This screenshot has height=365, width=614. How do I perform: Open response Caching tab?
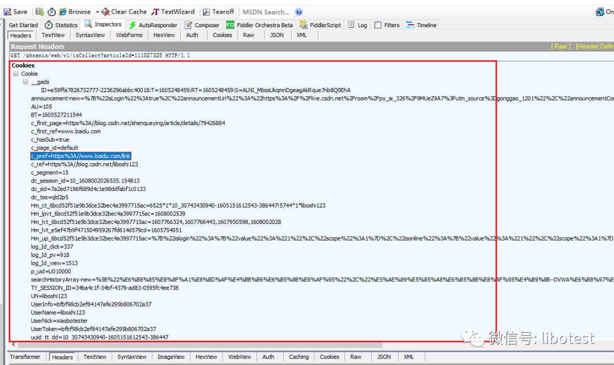pyautogui.click(x=299, y=357)
